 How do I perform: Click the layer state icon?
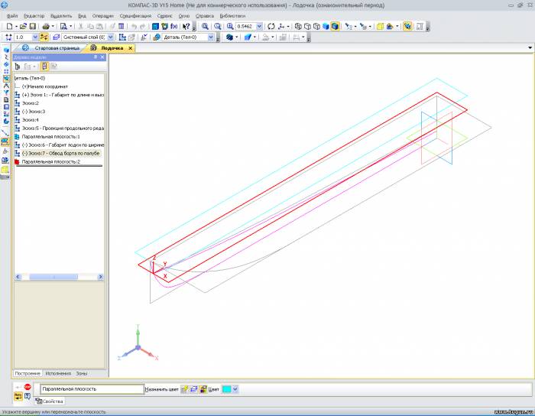click(57, 37)
